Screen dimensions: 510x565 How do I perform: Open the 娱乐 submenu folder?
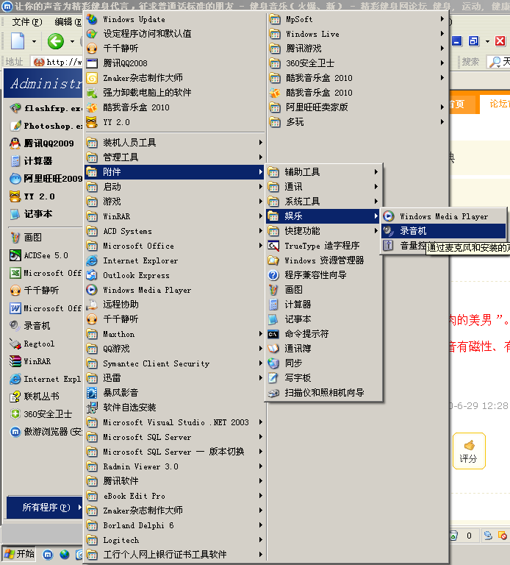click(x=323, y=216)
